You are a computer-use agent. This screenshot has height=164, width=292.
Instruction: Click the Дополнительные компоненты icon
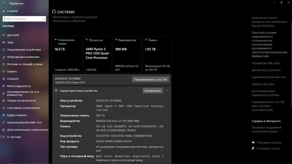[x=4, y=130]
